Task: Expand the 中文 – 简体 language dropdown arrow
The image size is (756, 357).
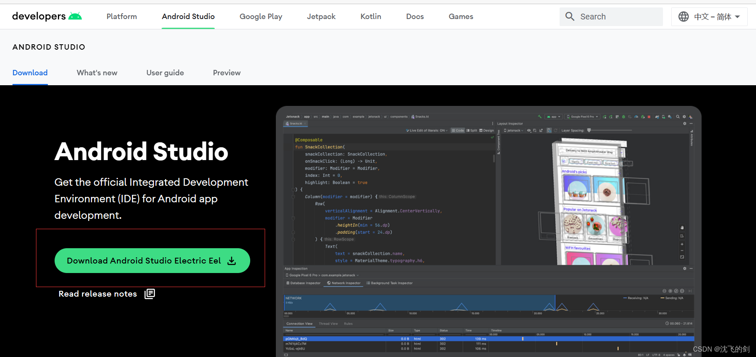Action: coord(738,17)
